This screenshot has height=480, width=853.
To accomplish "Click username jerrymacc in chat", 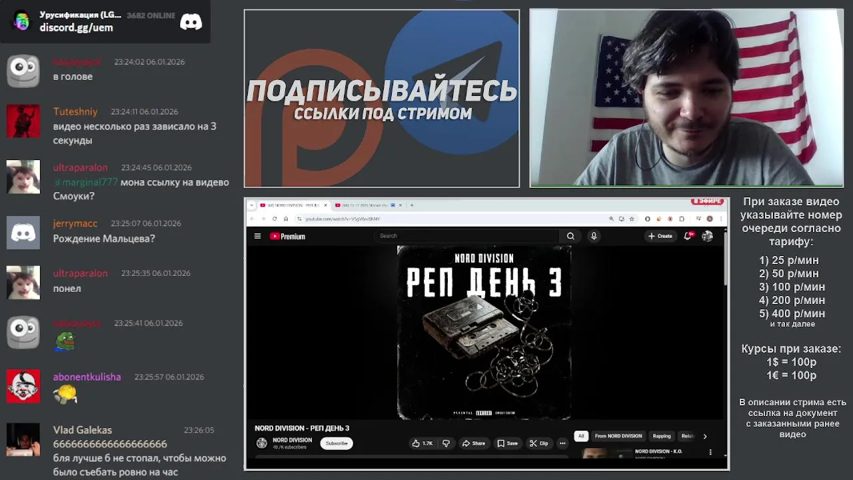I will click(x=75, y=223).
